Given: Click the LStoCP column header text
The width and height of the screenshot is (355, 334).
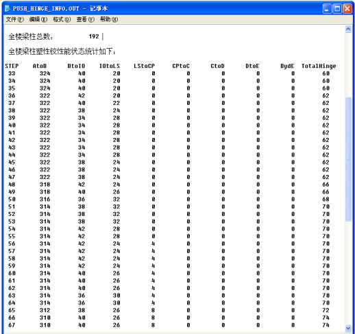Looking at the screenshot, I should (144, 66).
